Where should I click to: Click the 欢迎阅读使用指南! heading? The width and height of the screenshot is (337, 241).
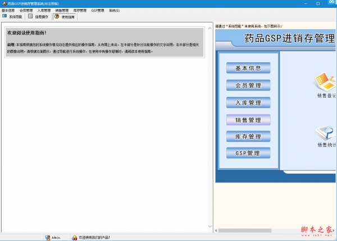click(26, 33)
